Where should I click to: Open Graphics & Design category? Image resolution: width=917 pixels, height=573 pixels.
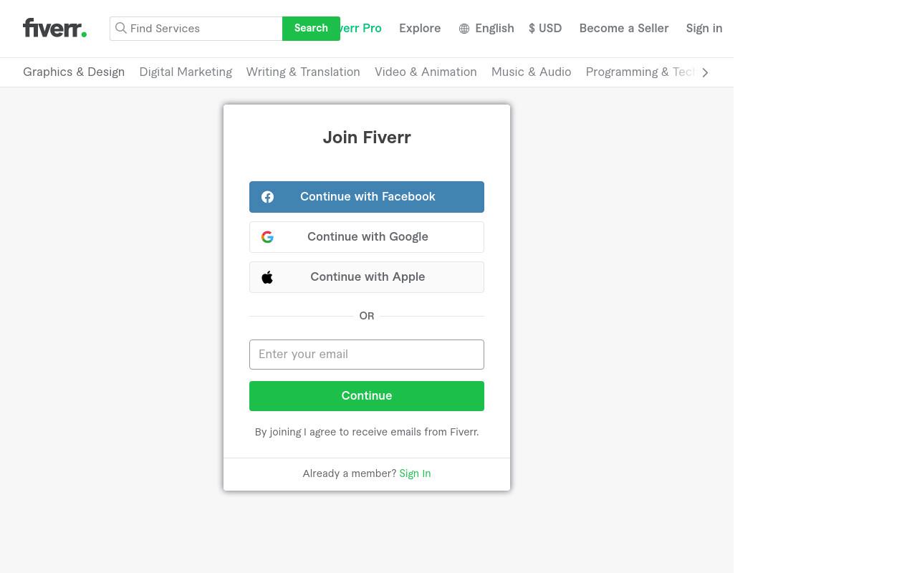[74, 72]
